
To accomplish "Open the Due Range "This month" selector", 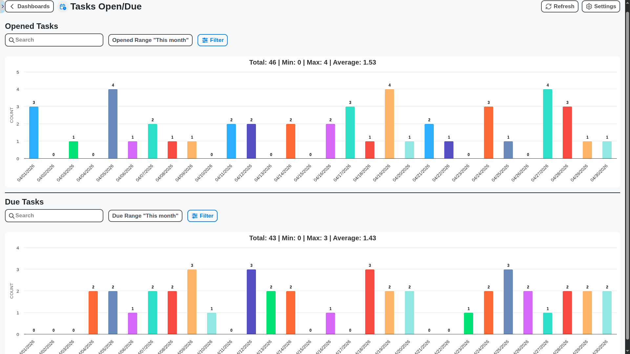I will [145, 216].
